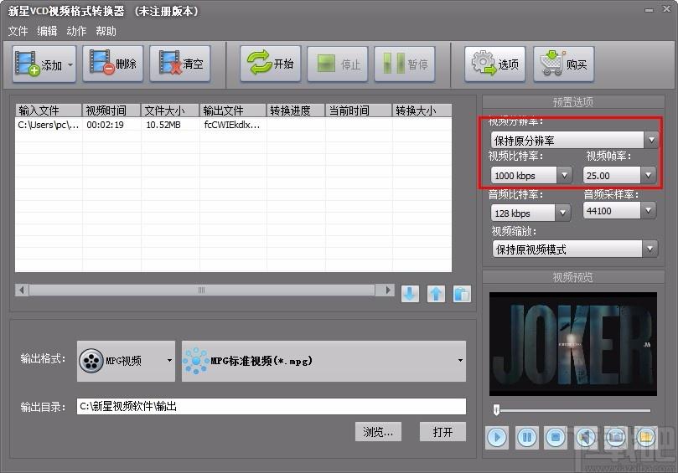Click the 打开 open folder button
Screen dimensions: 678x473
(443, 431)
